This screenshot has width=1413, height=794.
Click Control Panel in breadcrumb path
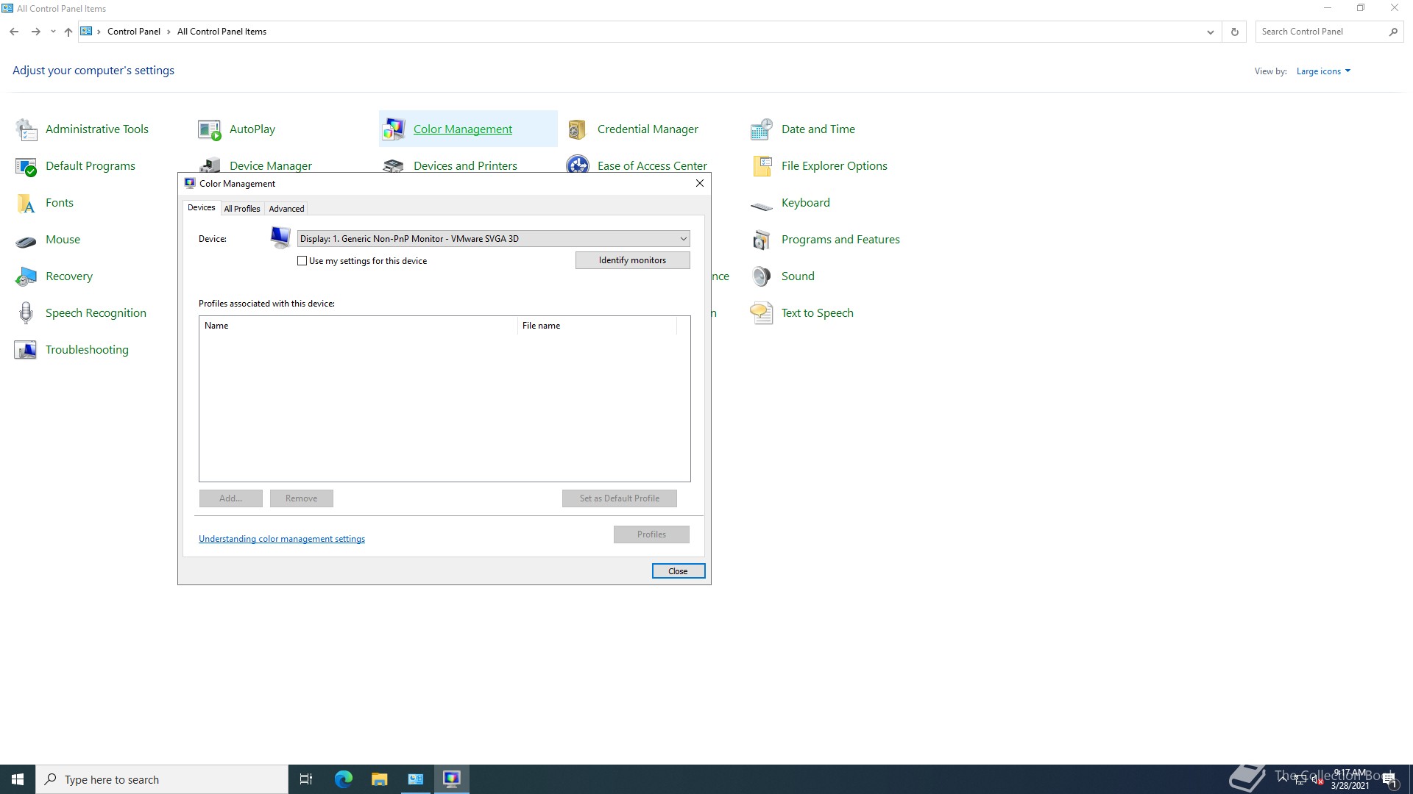[x=134, y=32]
